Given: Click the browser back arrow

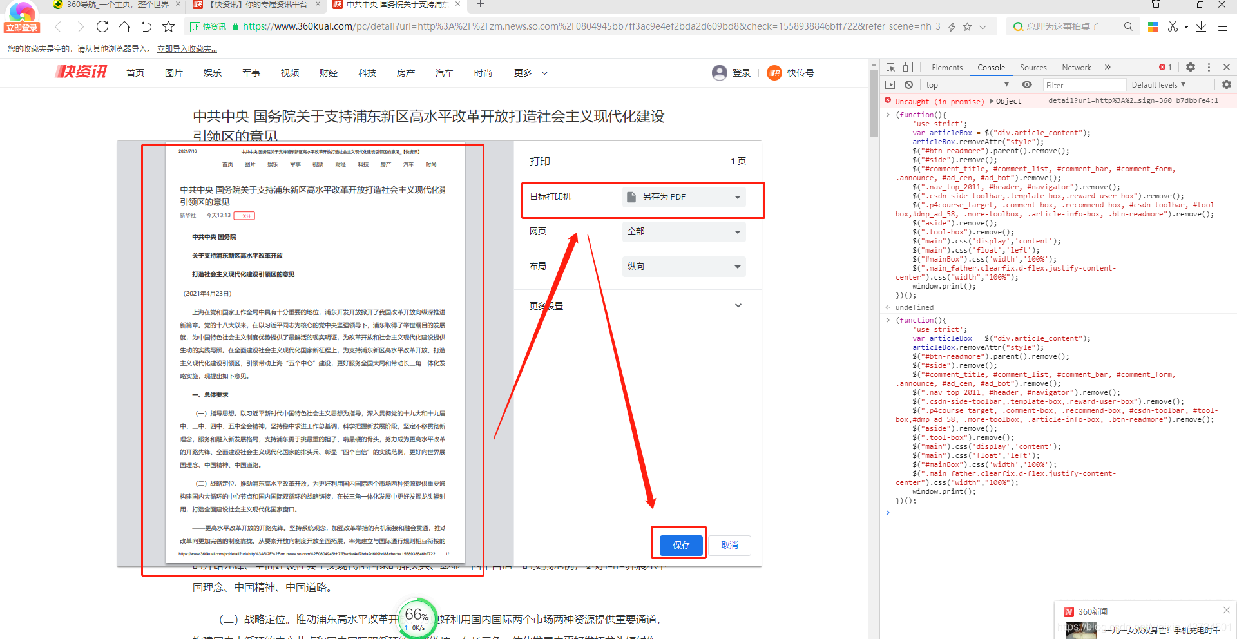Looking at the screenshot, I should (58, 26).
